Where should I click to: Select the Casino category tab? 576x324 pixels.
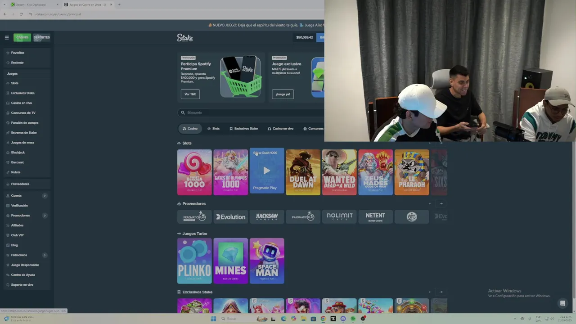pyautogui.click(x=190, y=129)
